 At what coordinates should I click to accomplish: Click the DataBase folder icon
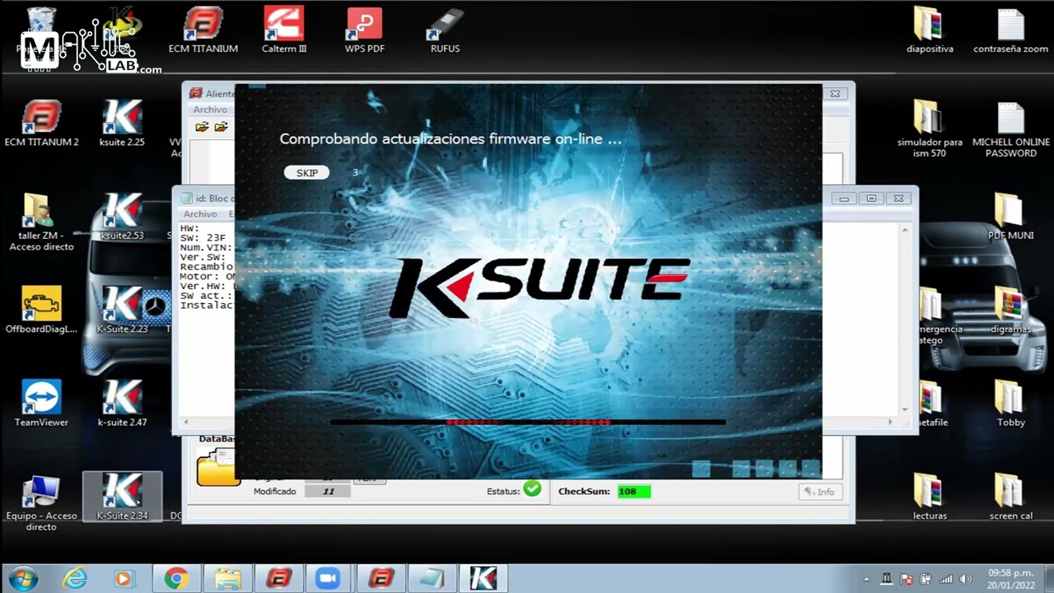point(217,467)
